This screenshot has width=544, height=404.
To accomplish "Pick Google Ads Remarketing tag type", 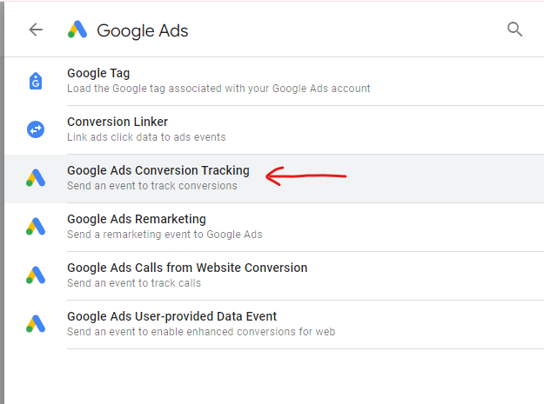I will tap(274, 227).
